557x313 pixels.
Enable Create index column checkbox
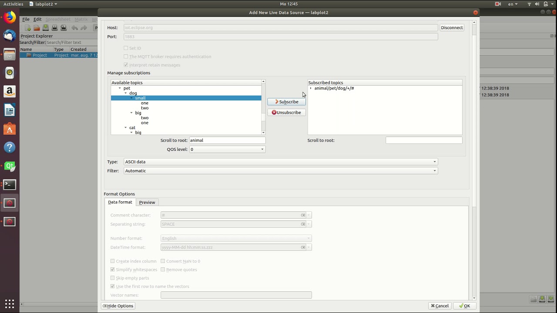[x=112, y=261]
